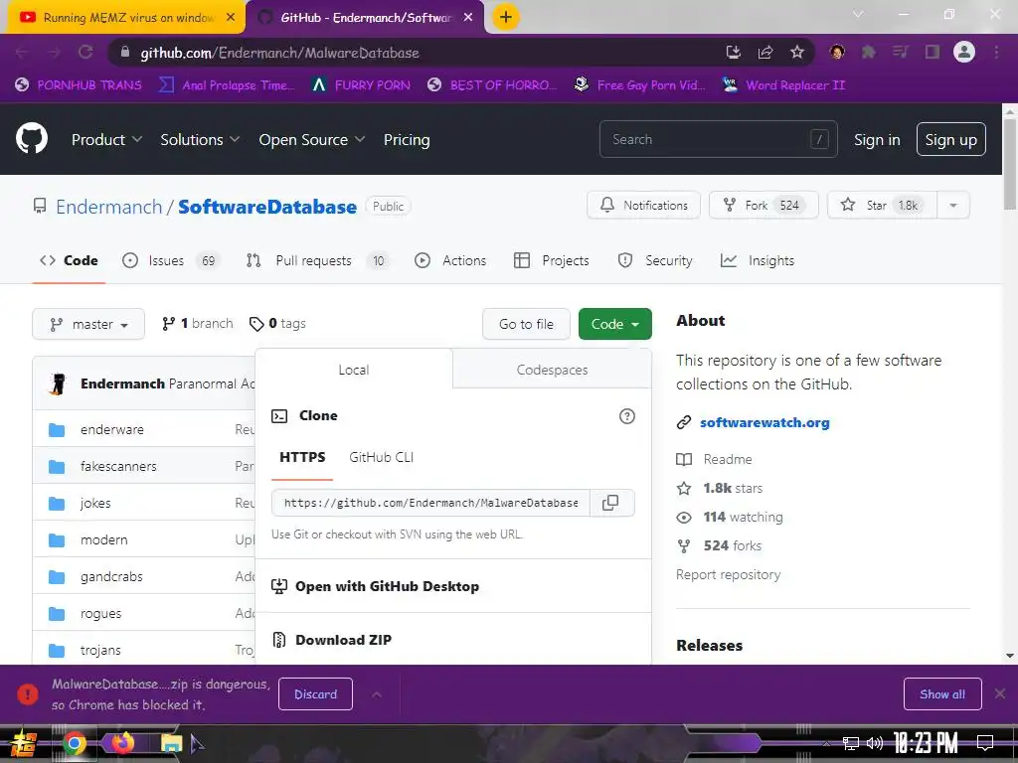
Task: Open the Pricing link
Action: coord(407,139)
